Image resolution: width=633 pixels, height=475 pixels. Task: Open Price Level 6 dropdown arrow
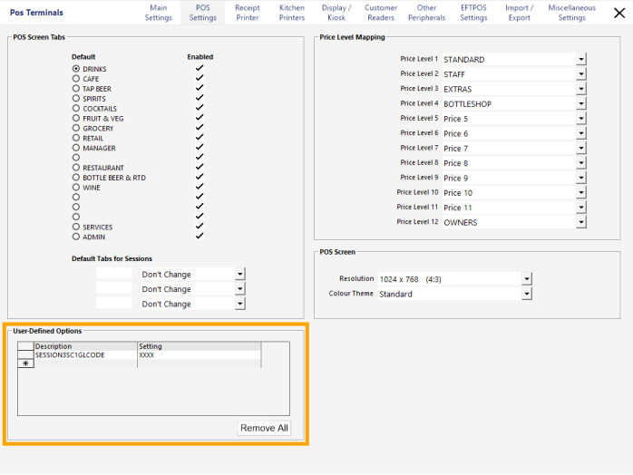point(581,133)
